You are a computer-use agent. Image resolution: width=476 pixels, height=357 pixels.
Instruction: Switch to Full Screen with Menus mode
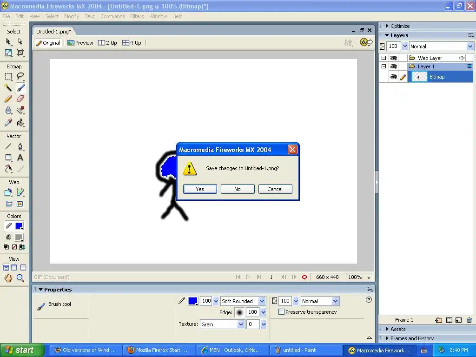[x=14, y=268]
